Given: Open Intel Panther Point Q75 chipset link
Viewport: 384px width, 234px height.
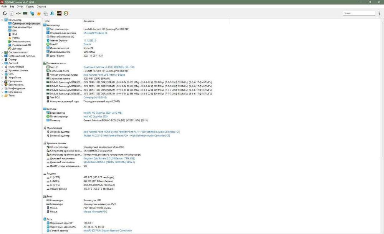Looking at the screenshot, I should tap(104, 75).
